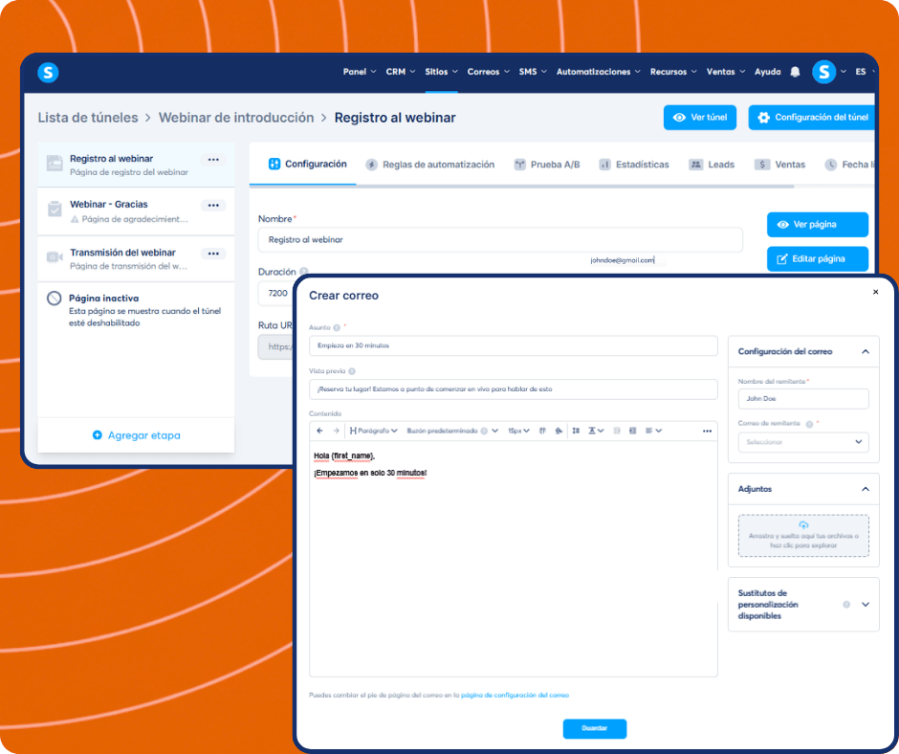Viewport: 899px width, 754px height.
Task: Go to Lista de túneles breadcrumb
Action: 88,118
